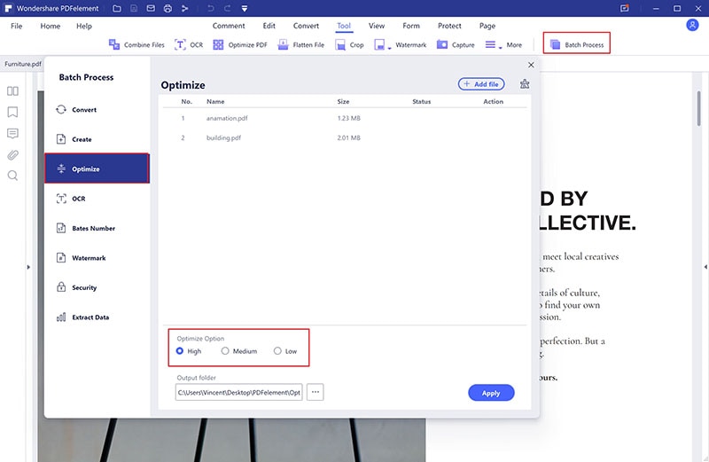Close the Batch Process dialog
Viewport: 709px width, 462px height.
click(531, 65)
